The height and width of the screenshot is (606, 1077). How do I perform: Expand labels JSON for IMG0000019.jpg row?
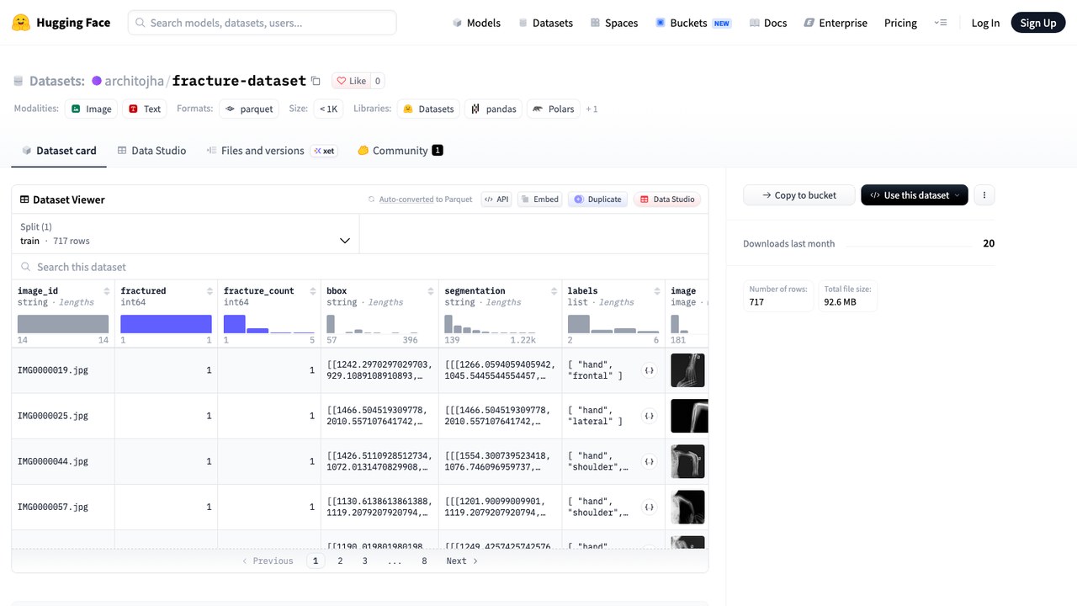point(649,370)
